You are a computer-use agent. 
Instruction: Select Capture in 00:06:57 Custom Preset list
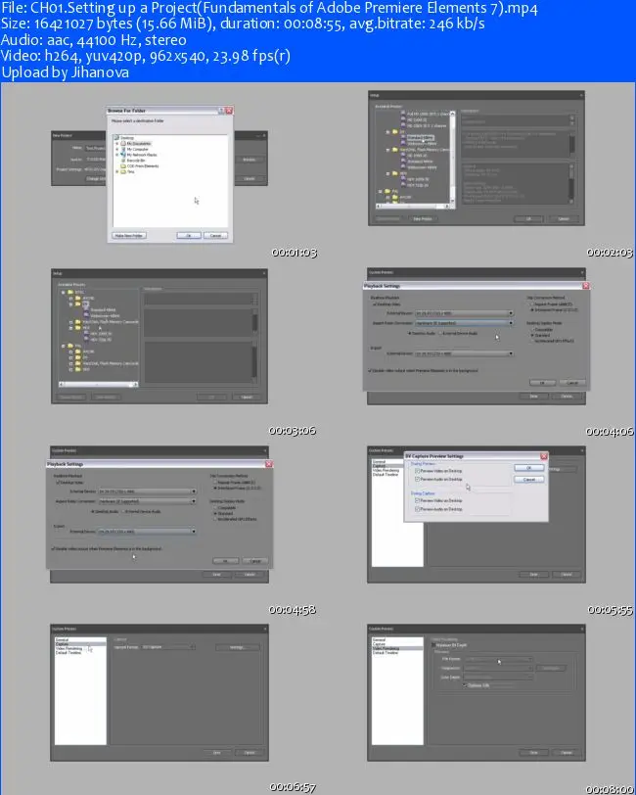[x=80, y=644]
